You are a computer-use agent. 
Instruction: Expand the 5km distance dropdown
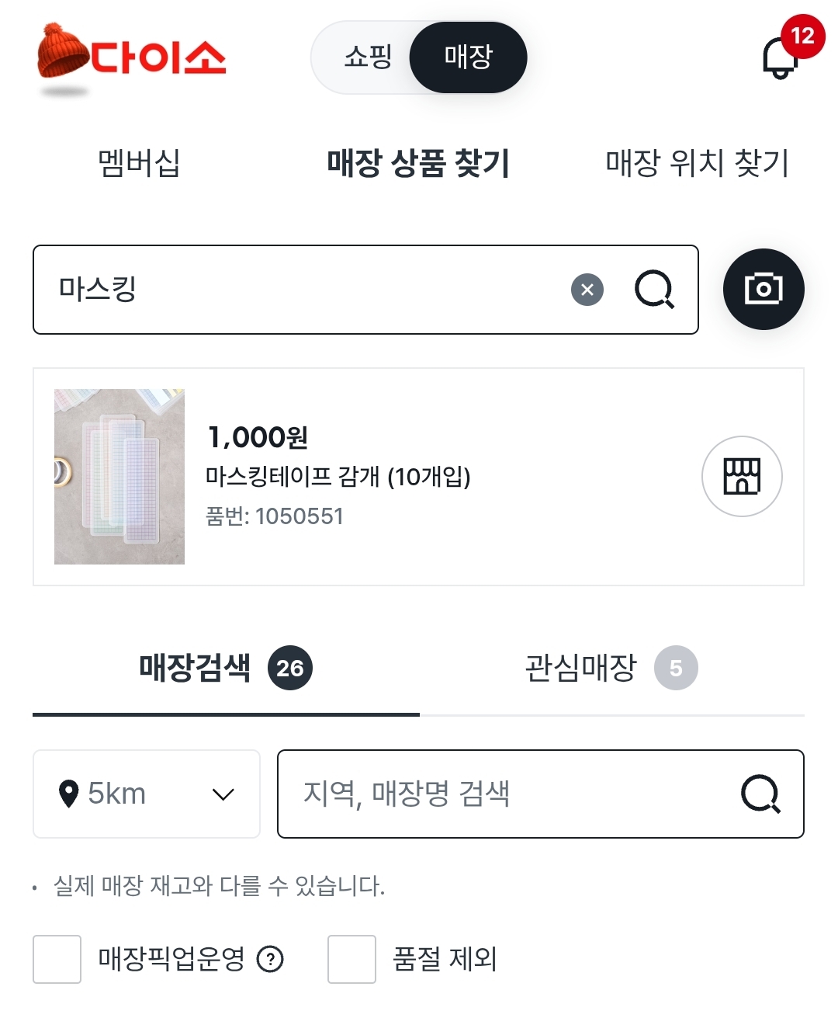pyautogui.click(x=223, y=794)
